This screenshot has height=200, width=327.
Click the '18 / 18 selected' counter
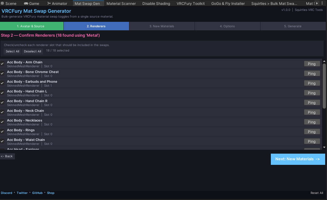coord(58,50)
